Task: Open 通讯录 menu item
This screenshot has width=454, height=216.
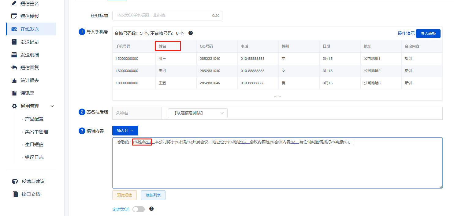Action: [27, 93]
